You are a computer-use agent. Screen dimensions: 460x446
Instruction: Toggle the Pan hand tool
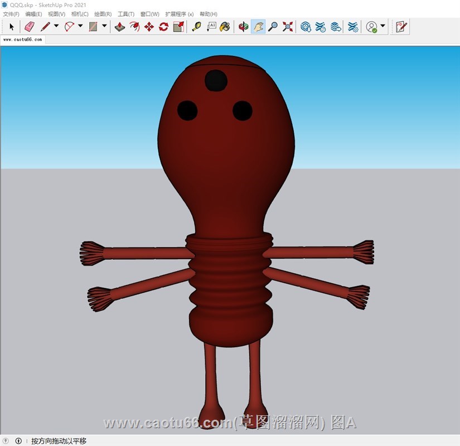click(258, 26)
